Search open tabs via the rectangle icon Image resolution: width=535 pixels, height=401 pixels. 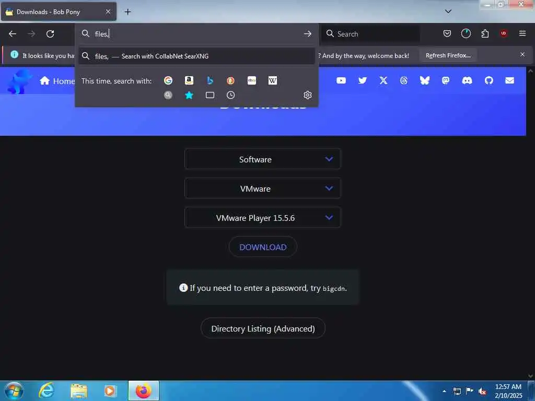pos(210,95)
